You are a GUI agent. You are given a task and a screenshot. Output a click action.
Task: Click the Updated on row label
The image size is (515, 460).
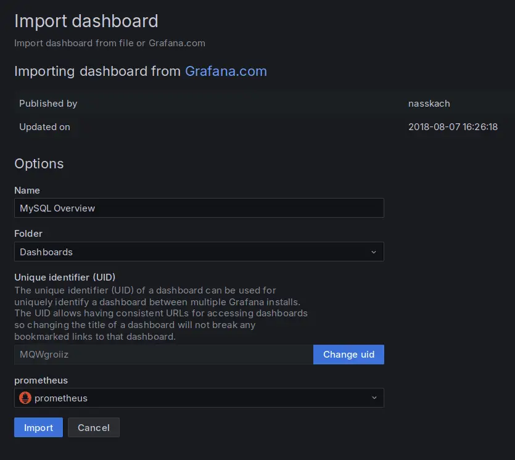44,127
